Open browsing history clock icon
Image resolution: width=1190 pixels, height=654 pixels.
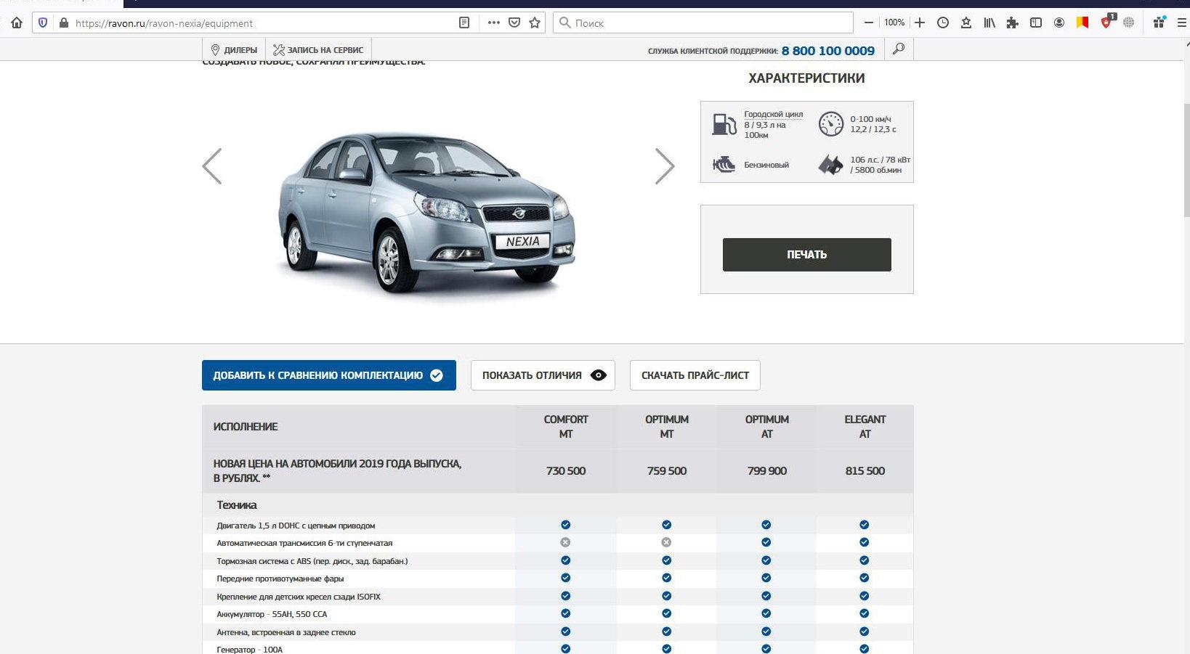click(943, 23)
